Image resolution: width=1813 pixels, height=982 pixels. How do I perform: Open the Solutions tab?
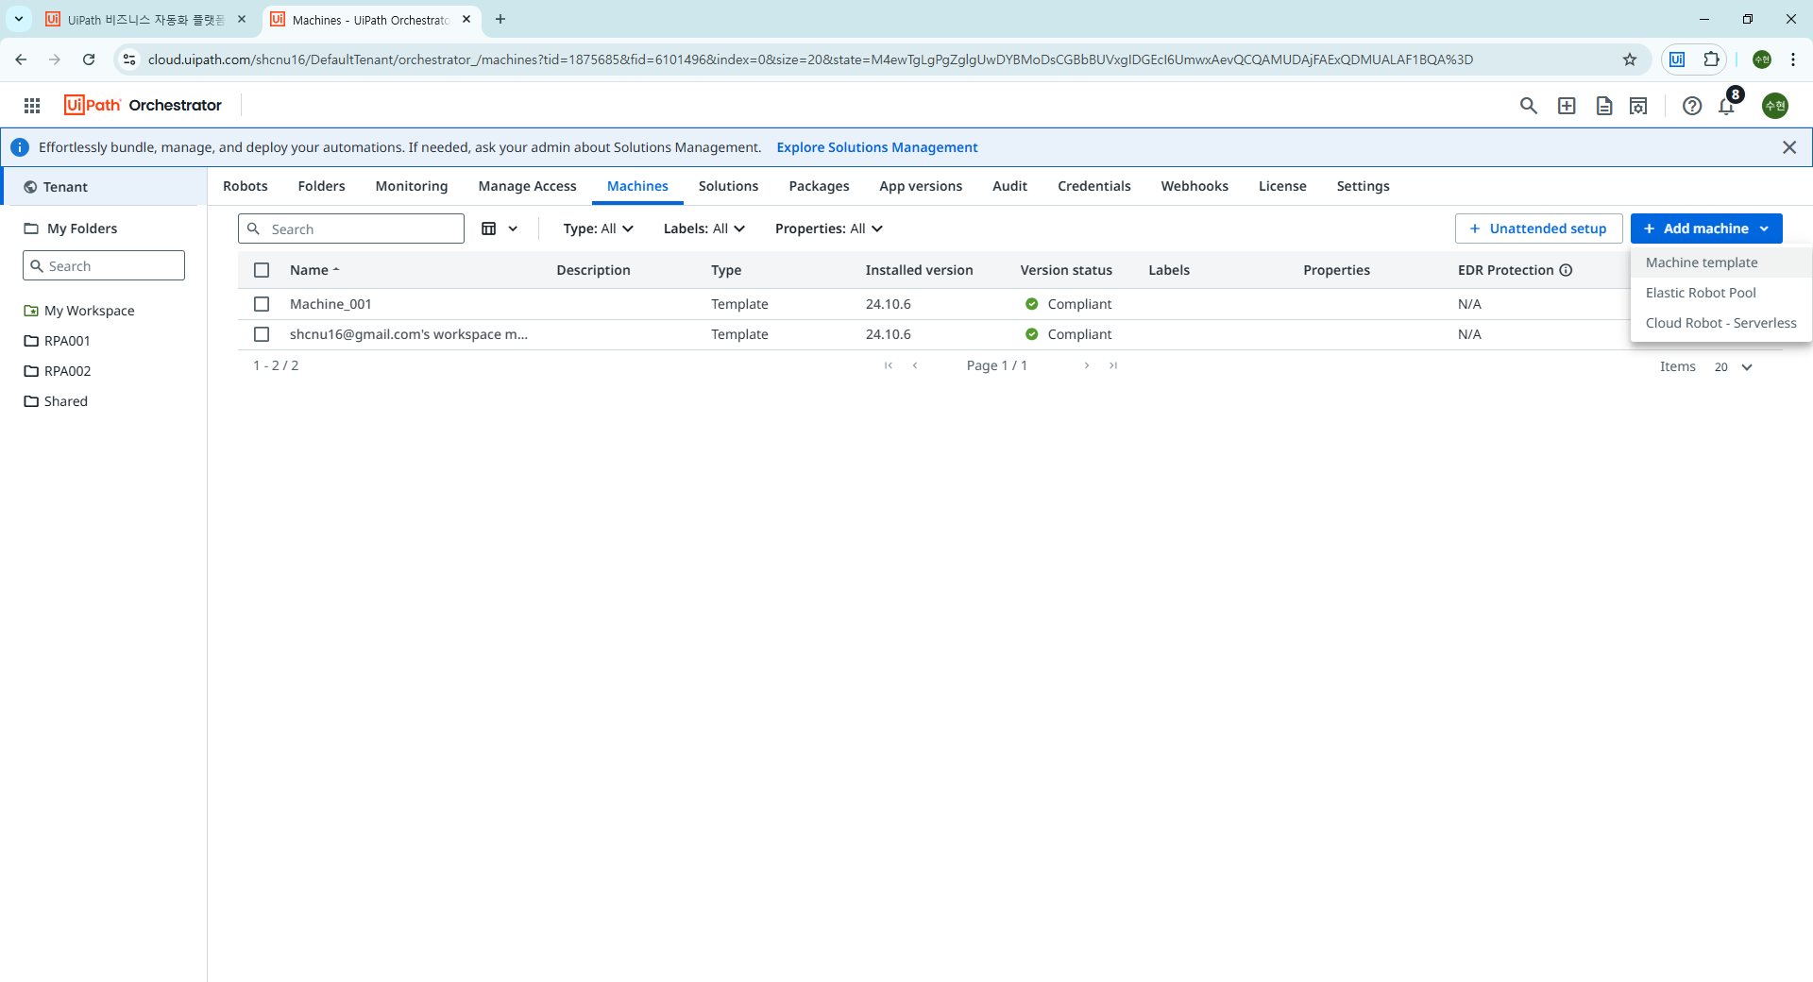tap(728, 186)
